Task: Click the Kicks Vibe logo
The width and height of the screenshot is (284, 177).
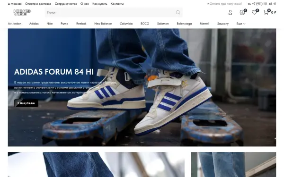Action: pos(22,12)
